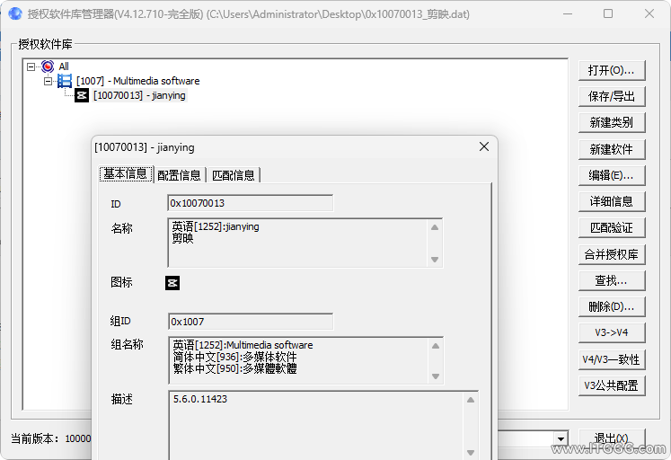This screenshot has height=460, width=671.
Task: Close the jianying details dialog
Action: pyautogui.click(x=484, y=146)
